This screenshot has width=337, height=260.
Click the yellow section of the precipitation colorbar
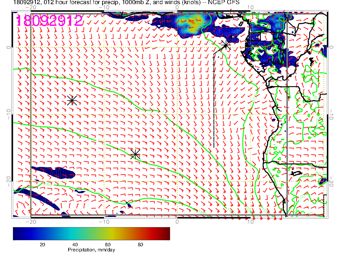tap(113, 233)
